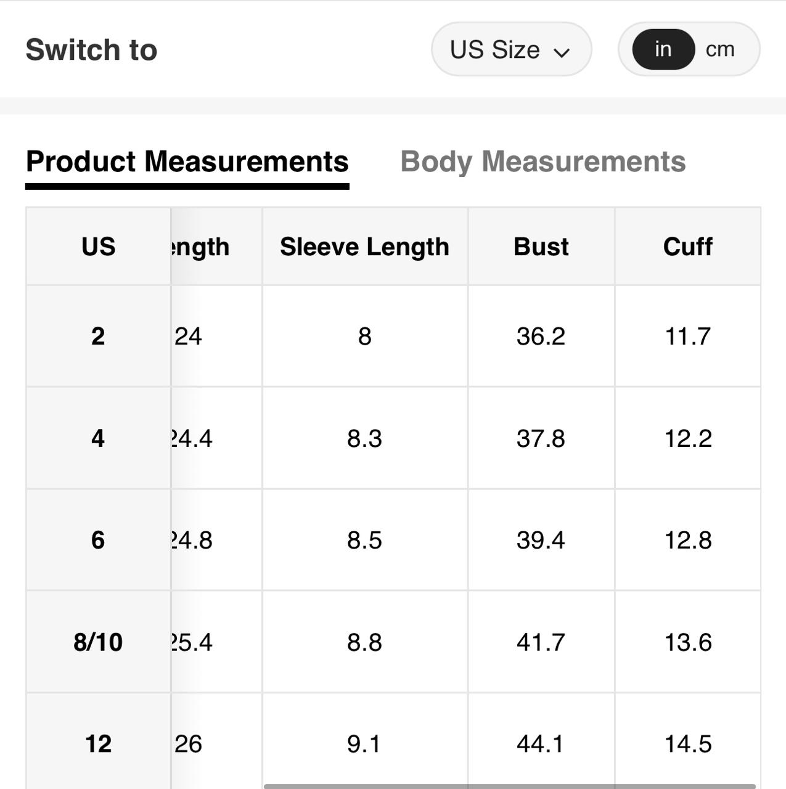786x789 pixels.
Task: Open the US Size dropdown
Action: [x=510, y=50]
